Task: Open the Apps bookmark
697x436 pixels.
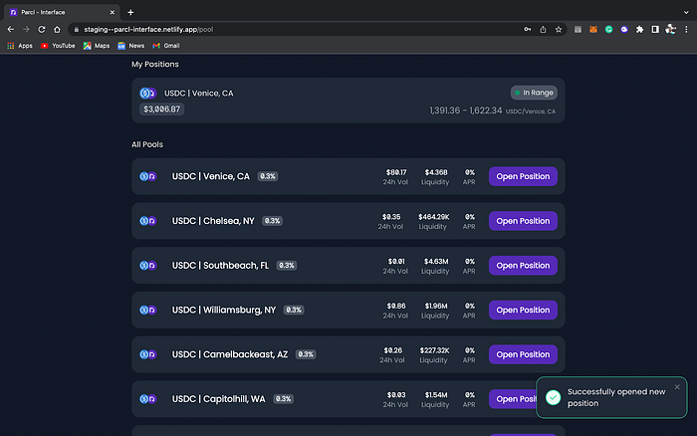Action: point(20,46)
